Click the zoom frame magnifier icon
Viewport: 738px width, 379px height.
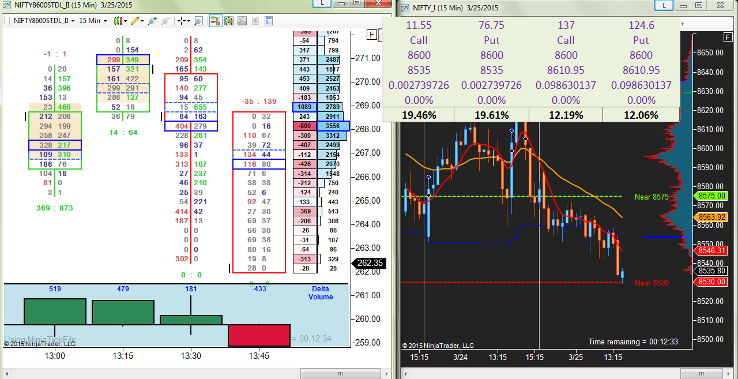(198, 21)
